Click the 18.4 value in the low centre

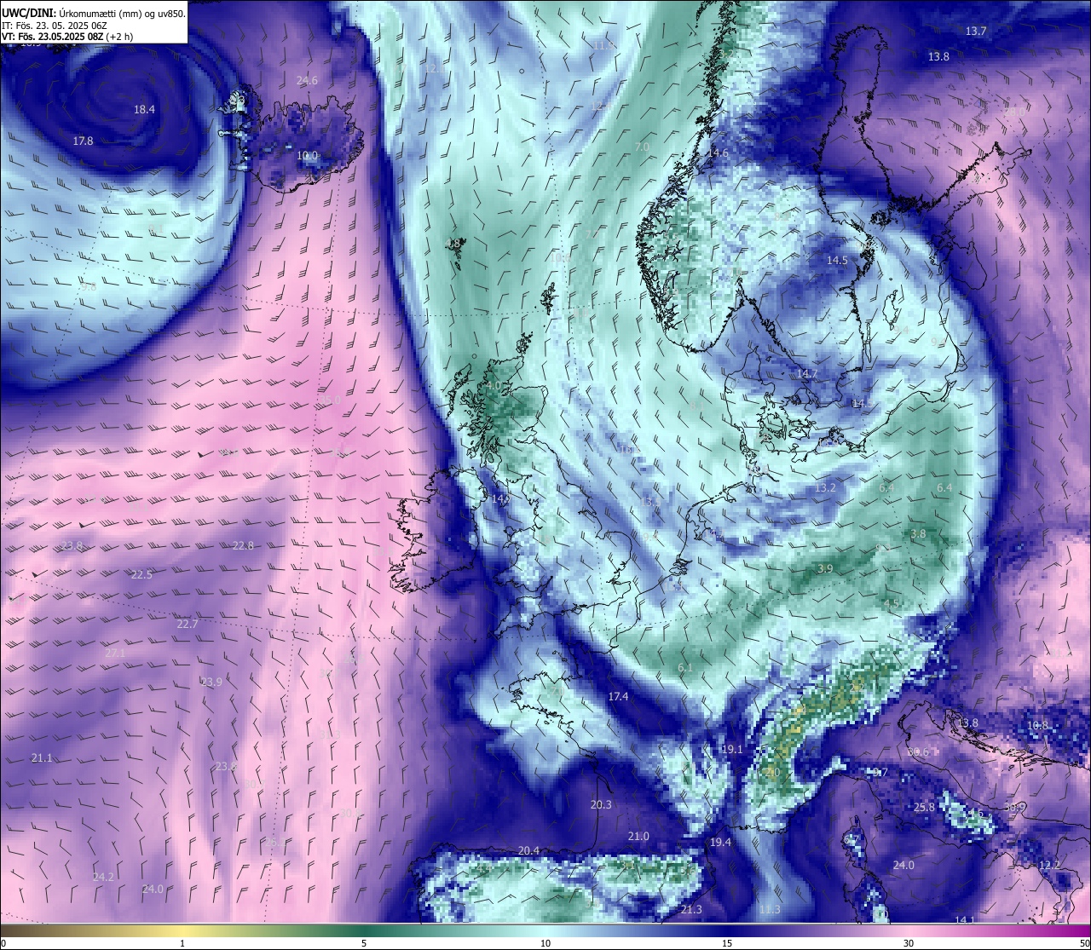point(145,109)
